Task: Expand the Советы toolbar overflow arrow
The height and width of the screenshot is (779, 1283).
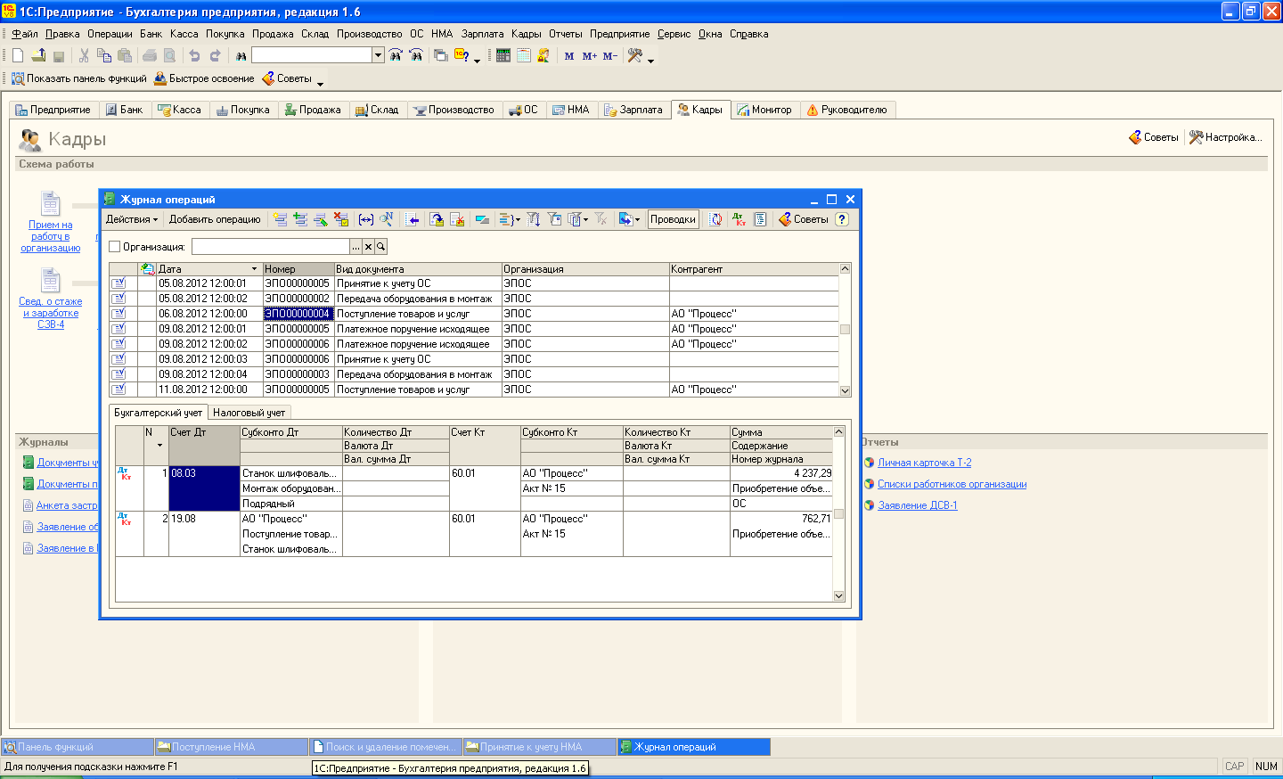Action: (x=320, y=83)
